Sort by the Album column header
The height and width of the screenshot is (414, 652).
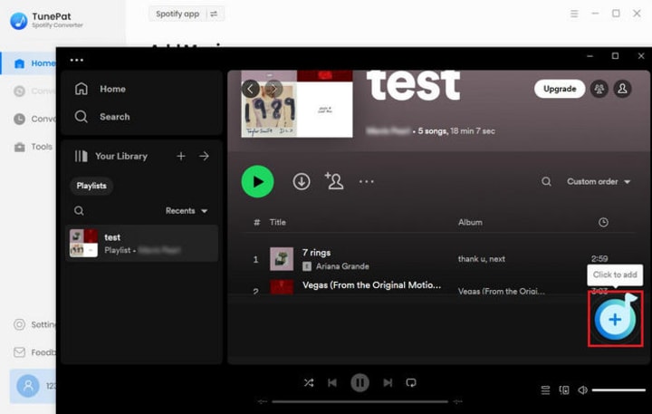[x=470, y=222]
